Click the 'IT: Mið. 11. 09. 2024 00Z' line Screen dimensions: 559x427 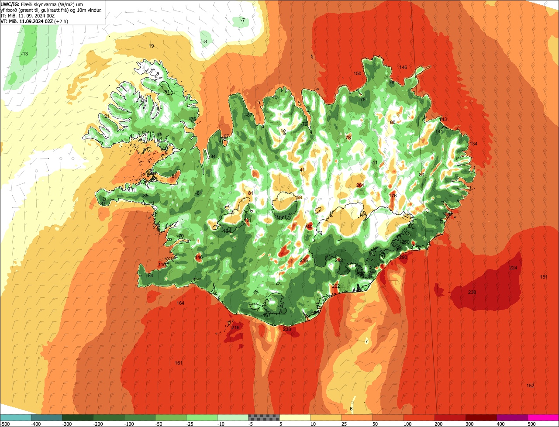(x=28, y=15)
